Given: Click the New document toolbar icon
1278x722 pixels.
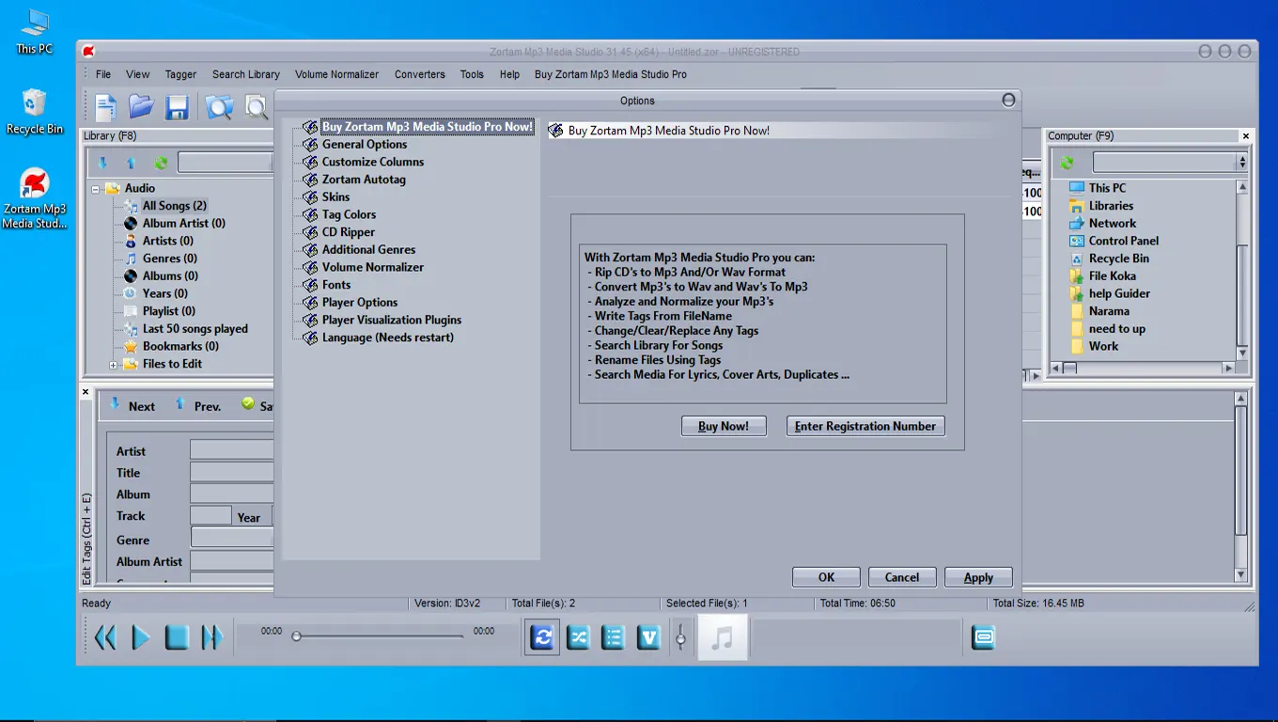Looking at the screenshot, I should 106,107.
